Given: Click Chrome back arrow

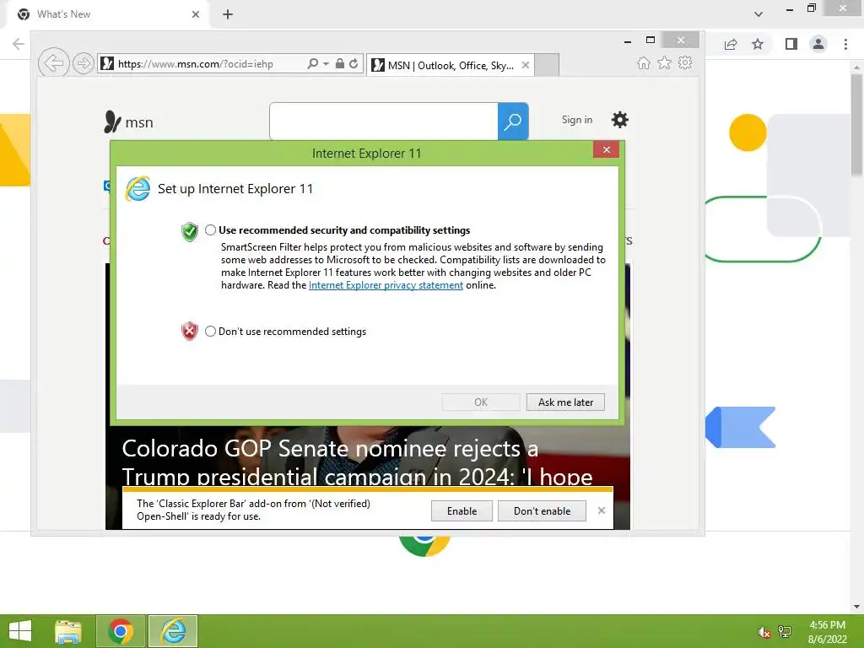Looking at the screenshot, I should coord(19,44).
